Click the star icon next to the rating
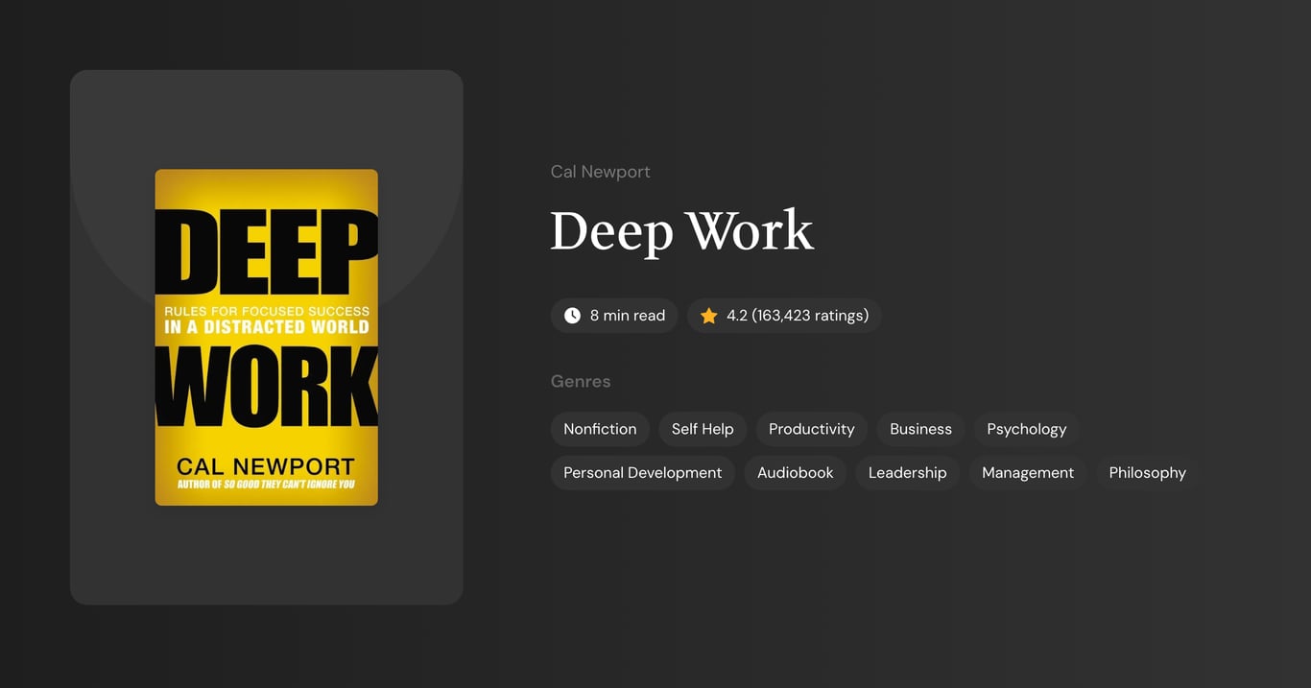This screenshot has height=688, width=1311. point(709,315)
